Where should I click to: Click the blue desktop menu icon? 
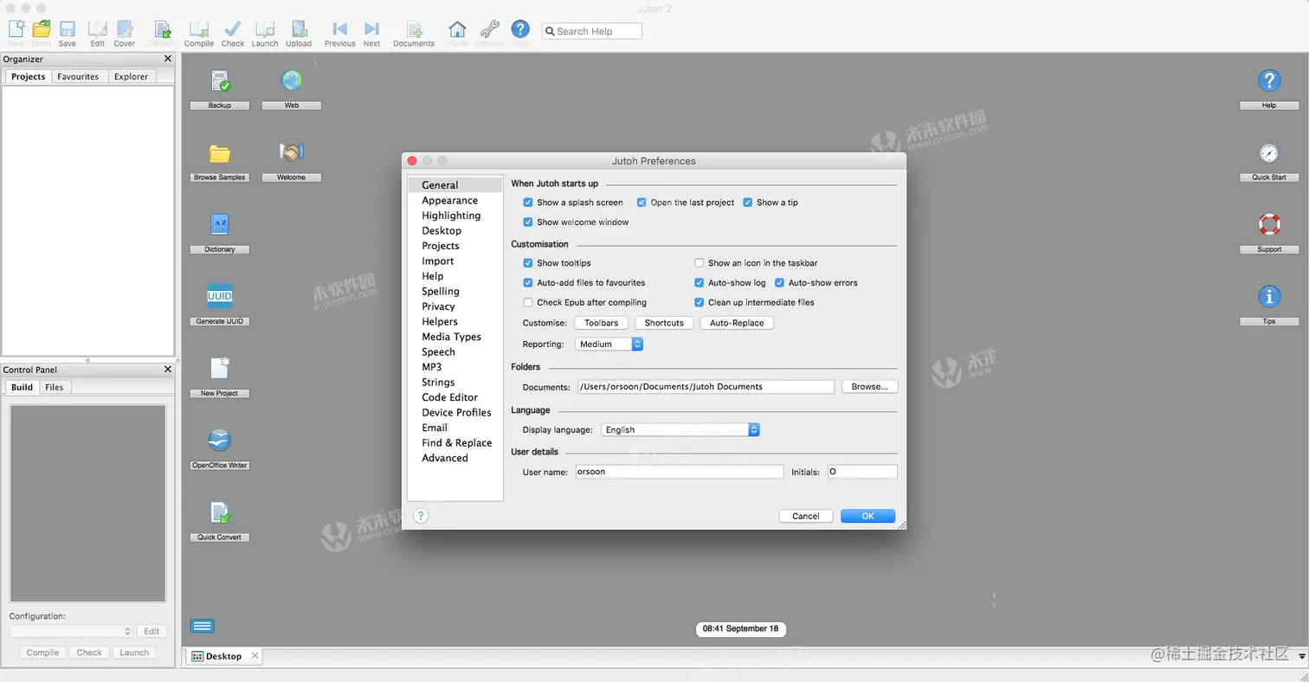pos(202,626)
